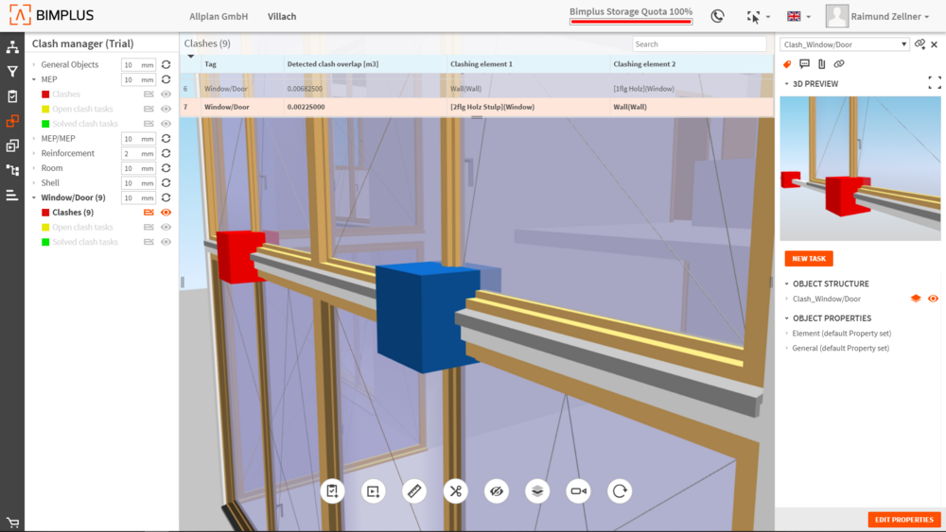Expand the General Objects tree node
Image resolution: width=946 pixels, height=532 pixels.
34,65
